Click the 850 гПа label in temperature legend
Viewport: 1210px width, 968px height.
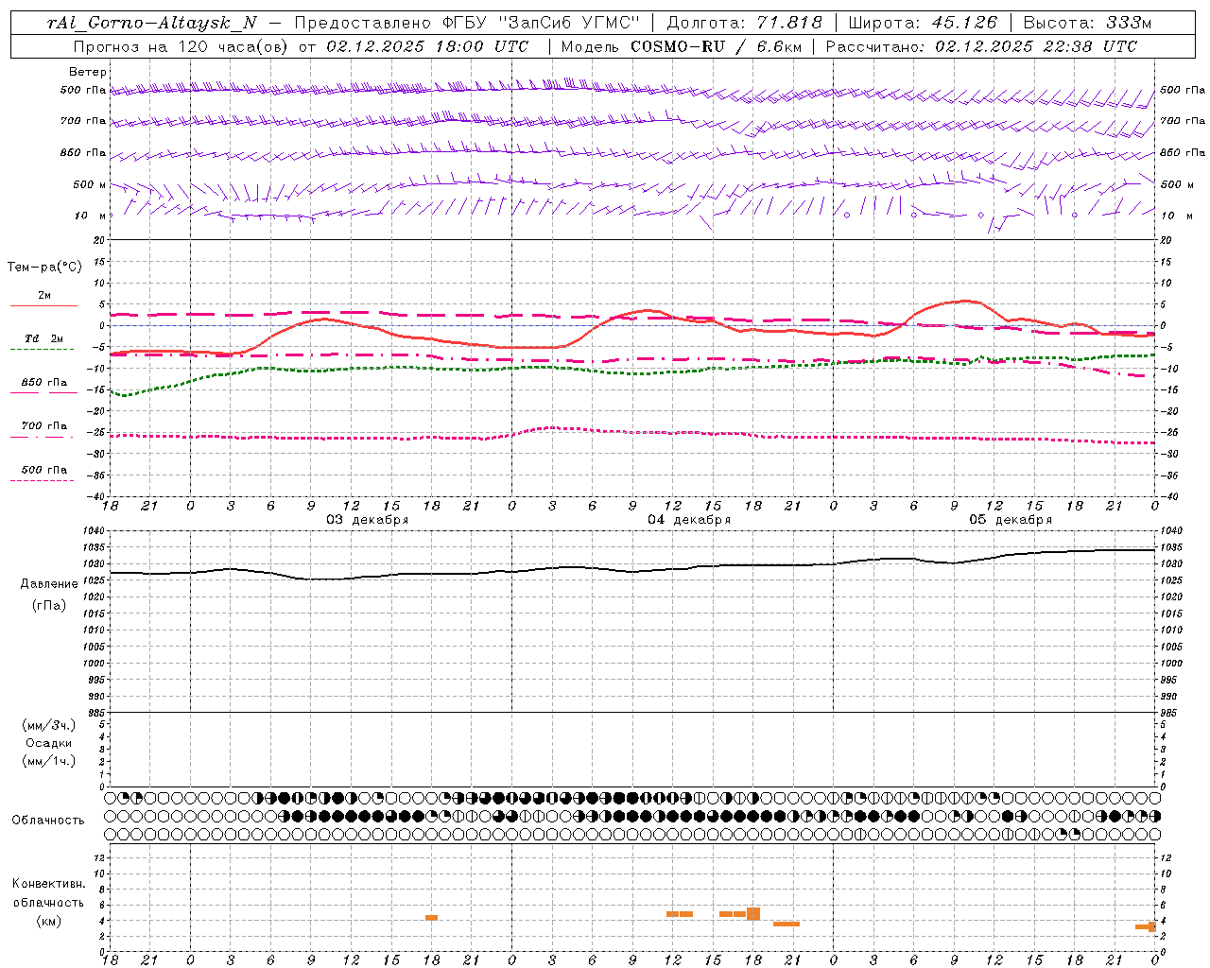(x=44, y=383)
